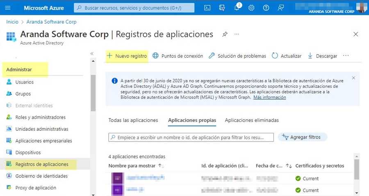Click Descargar in the toolbar
Screen dimensions: 369x196
pyautogui.click(x=322, y=56)
